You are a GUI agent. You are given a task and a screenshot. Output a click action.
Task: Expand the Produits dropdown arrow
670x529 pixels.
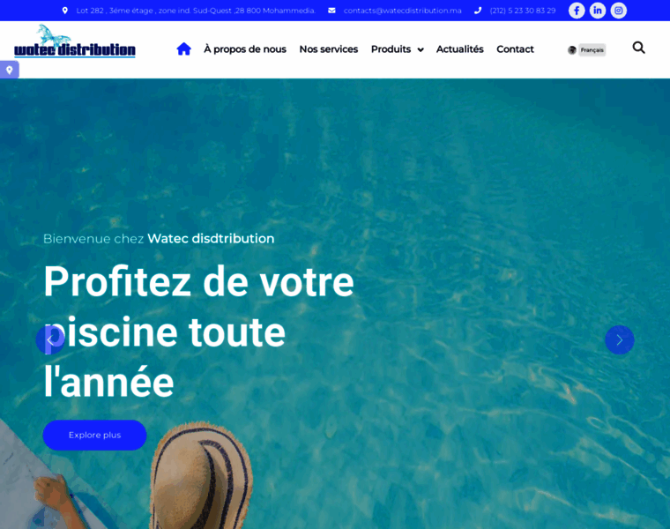[x=421, y=50]
